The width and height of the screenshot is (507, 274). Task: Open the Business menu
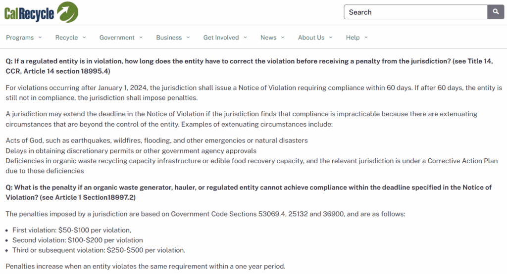[169, 38]
